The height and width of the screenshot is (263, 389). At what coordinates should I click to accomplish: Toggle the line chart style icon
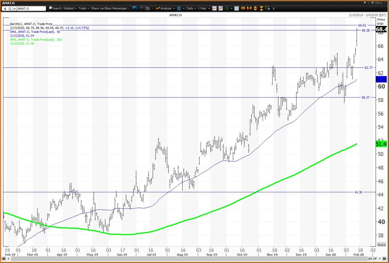pos(214,8)
